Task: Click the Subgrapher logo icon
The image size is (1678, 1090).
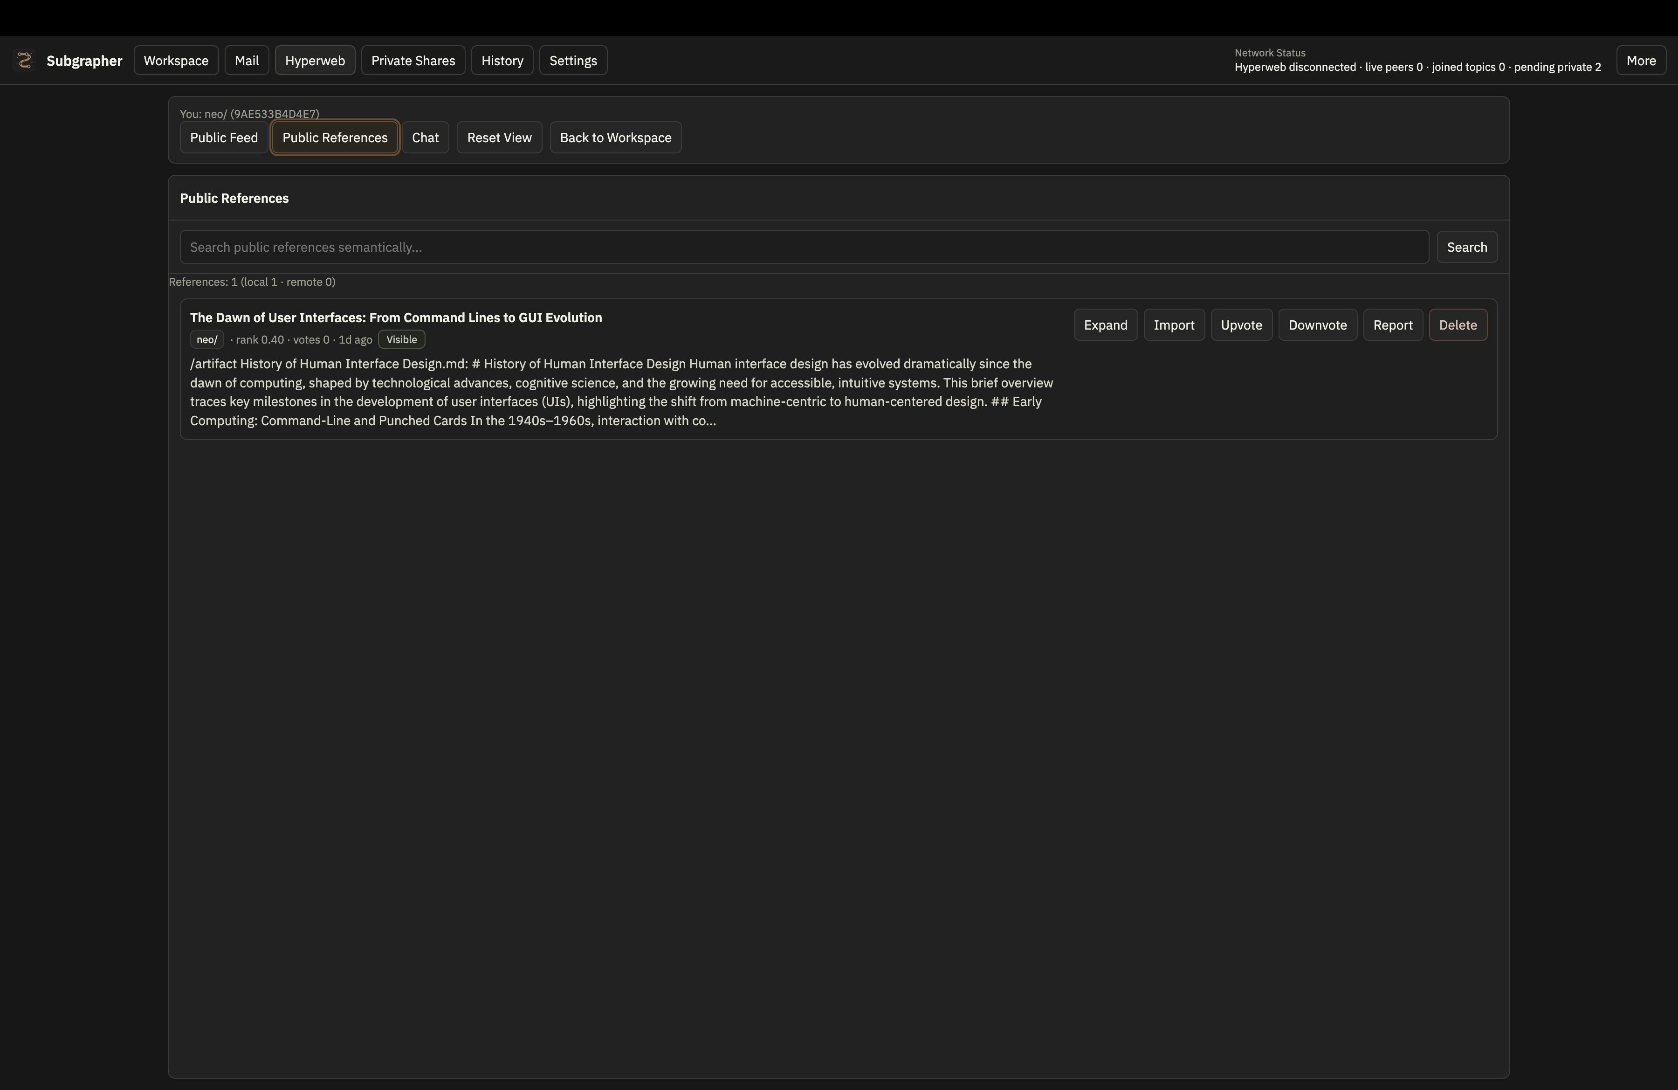Action: [25, 61]
